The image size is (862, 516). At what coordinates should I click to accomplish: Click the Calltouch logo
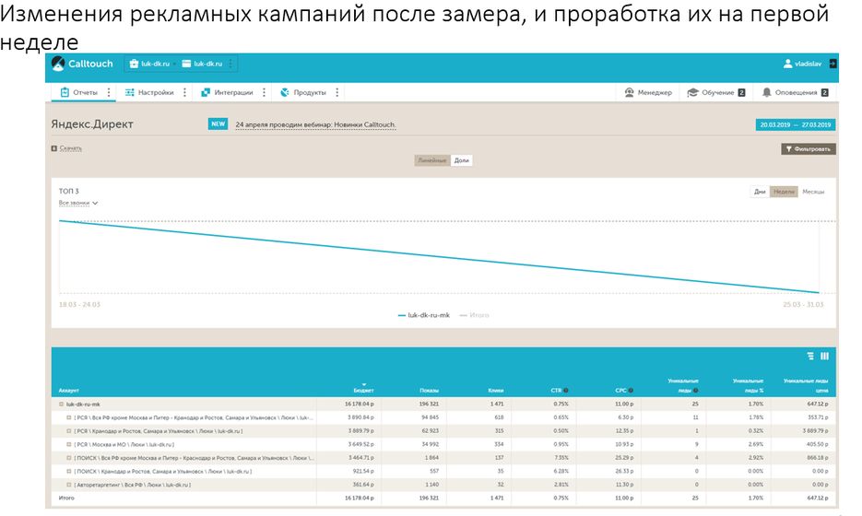tap(82, 64)
